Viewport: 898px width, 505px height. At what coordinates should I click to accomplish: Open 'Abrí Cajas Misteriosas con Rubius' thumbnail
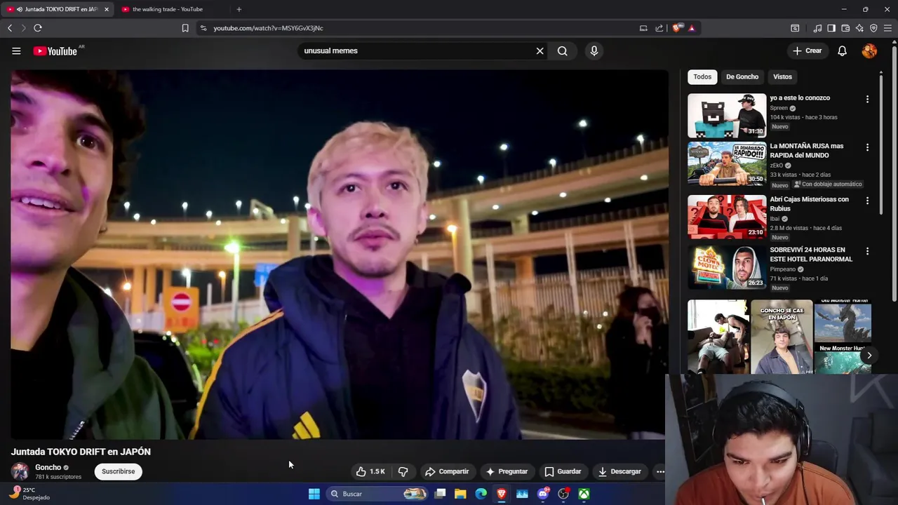[727, 217]
